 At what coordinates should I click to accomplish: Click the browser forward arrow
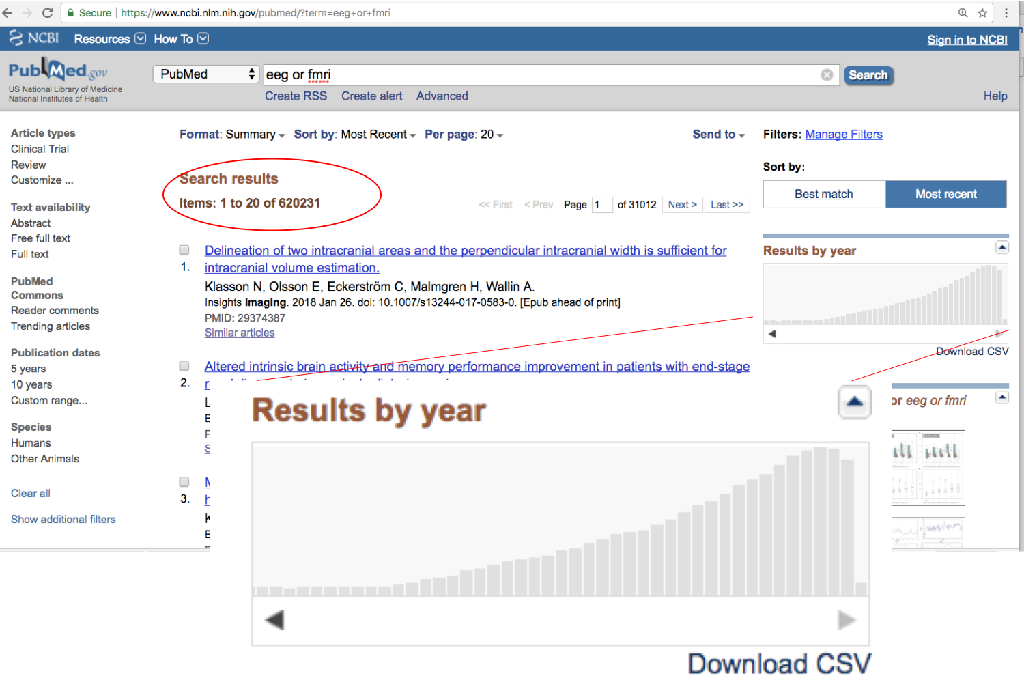(27, 13)
